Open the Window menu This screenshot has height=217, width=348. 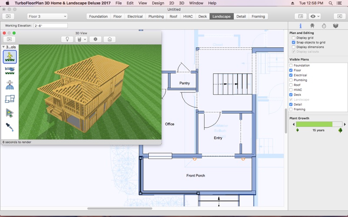coord(196,3)
